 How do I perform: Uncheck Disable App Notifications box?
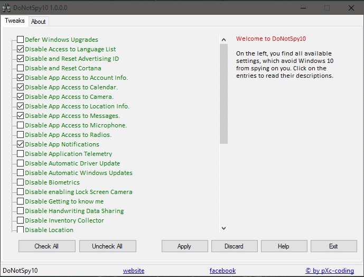point(21,144)
